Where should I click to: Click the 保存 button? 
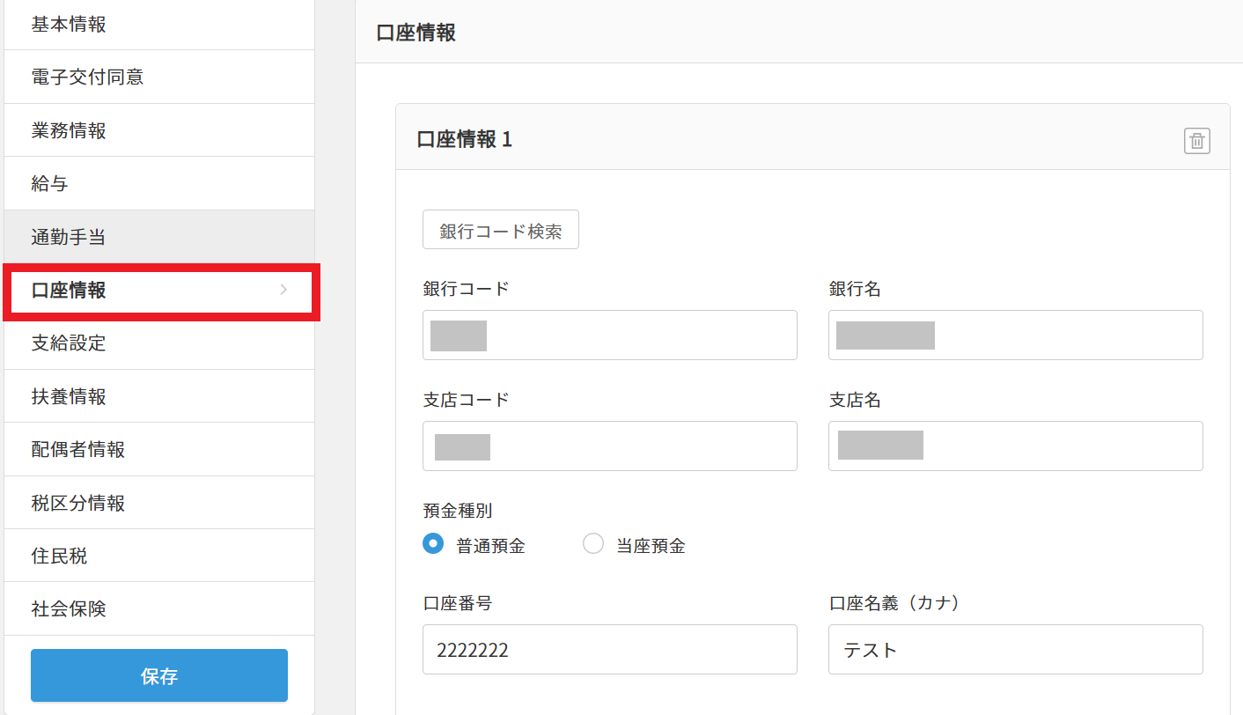click(x=158, y=674)
